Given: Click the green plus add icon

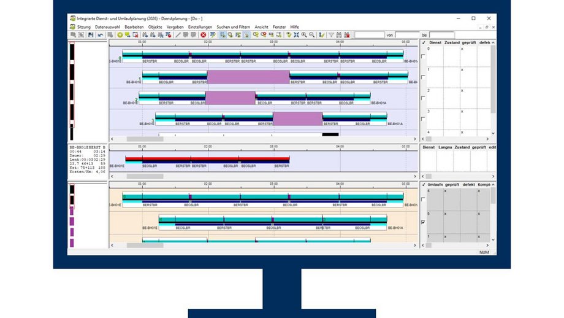Looking at the screenshot, I should pyautogui.click(x=120, y=35).
